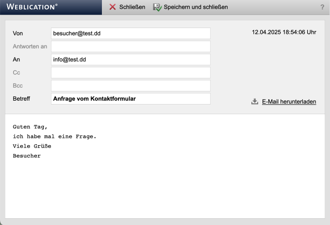Click the 'Cc' field label
The image size is (330, 225).
pyautogui.click(x=16, y=73)
